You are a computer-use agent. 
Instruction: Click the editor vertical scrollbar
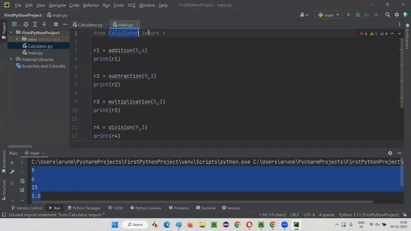(x=401, y=73)
